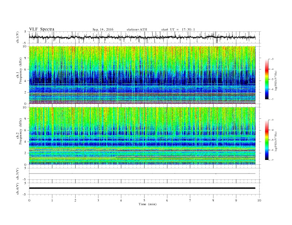Click the "8" kHz tick on ch.1 axis
The height and width of the screenshot is (225, 292).
click(x=26, y=58)
